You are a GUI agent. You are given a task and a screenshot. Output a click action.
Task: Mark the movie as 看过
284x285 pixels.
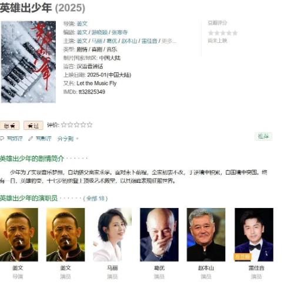[x=33, y=125]
